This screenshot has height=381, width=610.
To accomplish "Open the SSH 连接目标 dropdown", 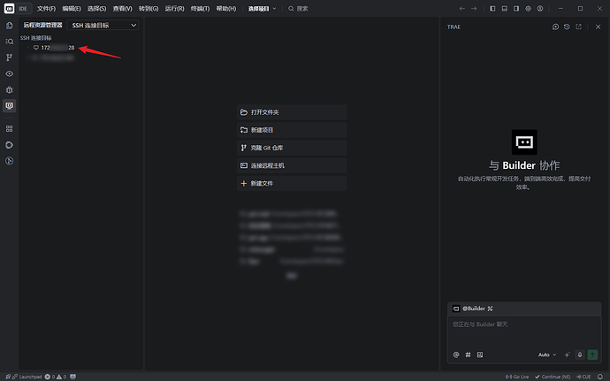I will [x=103, y=26].
